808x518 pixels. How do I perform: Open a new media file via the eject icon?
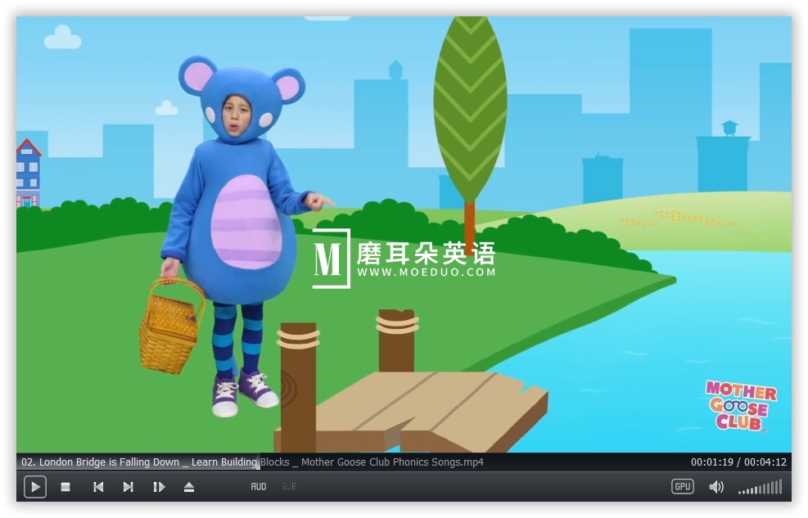point(188,487)
